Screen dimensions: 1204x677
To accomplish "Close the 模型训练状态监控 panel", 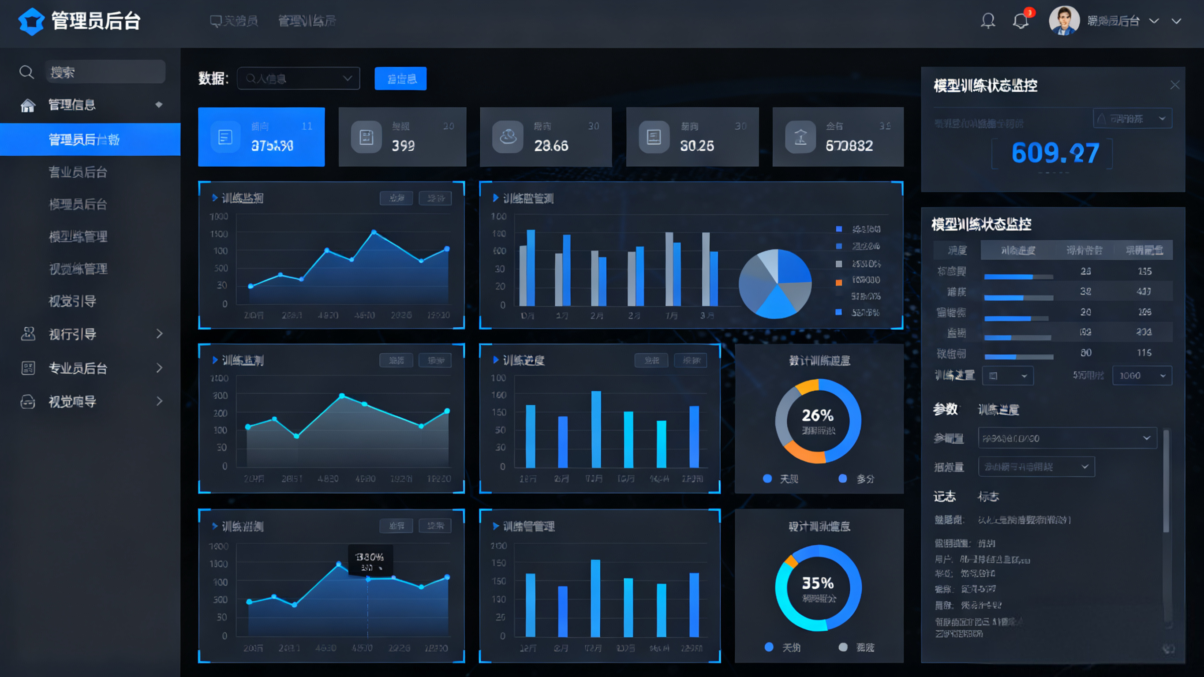I will (1174, 85).
